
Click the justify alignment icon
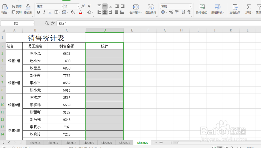116,12
